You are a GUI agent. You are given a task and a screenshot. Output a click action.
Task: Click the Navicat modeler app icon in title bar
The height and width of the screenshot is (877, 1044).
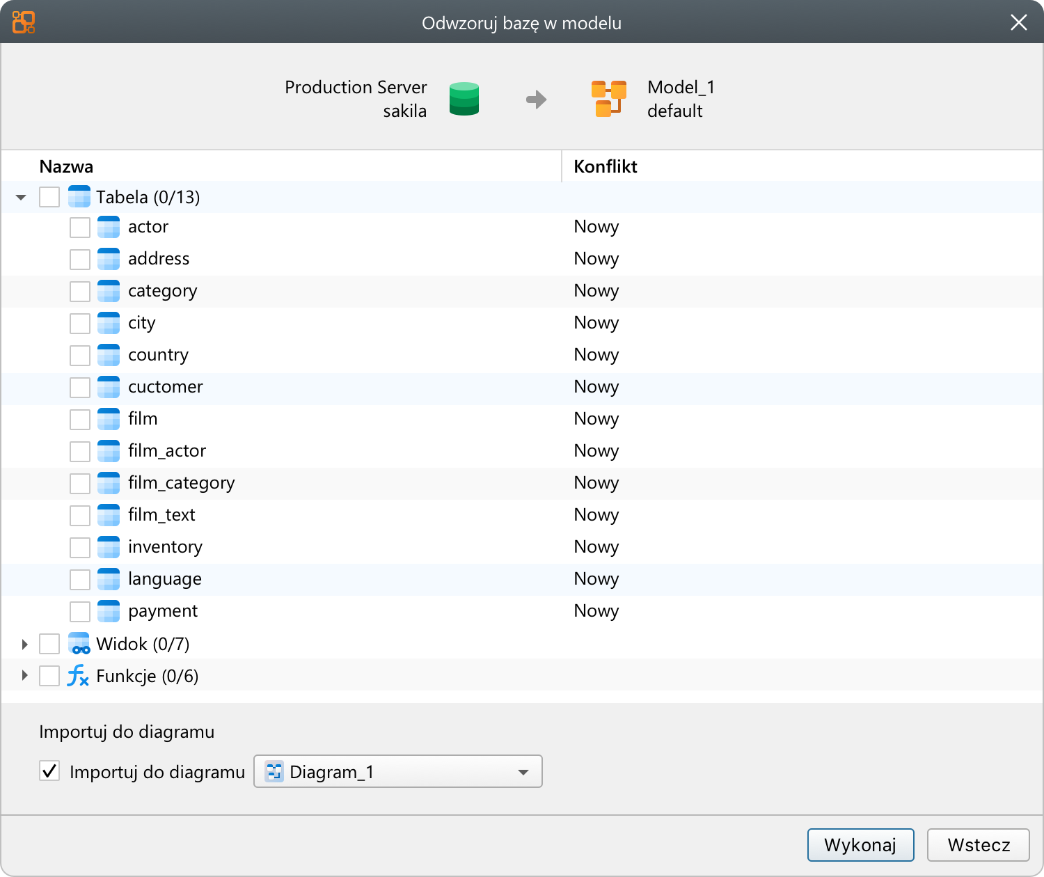coord(24,22)
